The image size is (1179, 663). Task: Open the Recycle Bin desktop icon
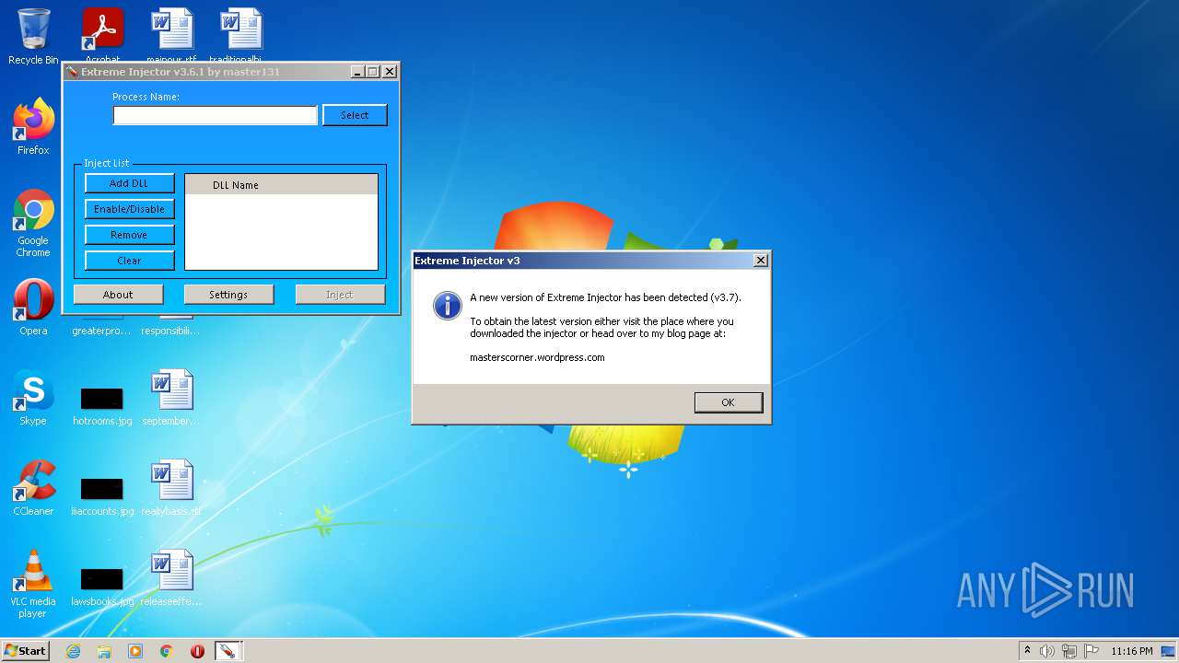pos(33,37)
